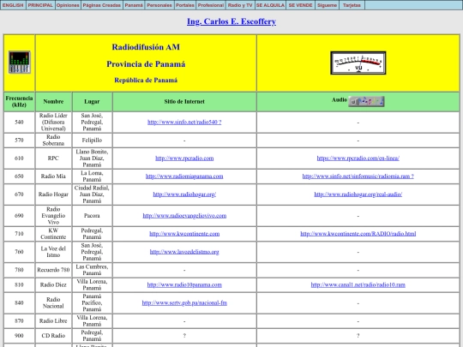Viewport: 463px width, 347px height.
Task: Open the SE VENDE menu item
Action: (301, 5)
